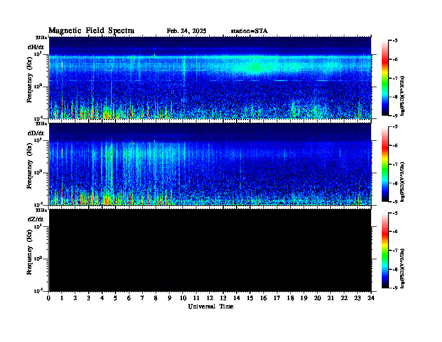Click hour 6 on the Universal Time axis

pyautogui.click(x=129, y=298)
